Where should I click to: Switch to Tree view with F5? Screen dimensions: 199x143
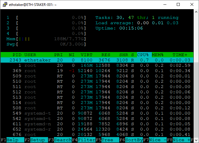tap(107, 140)
